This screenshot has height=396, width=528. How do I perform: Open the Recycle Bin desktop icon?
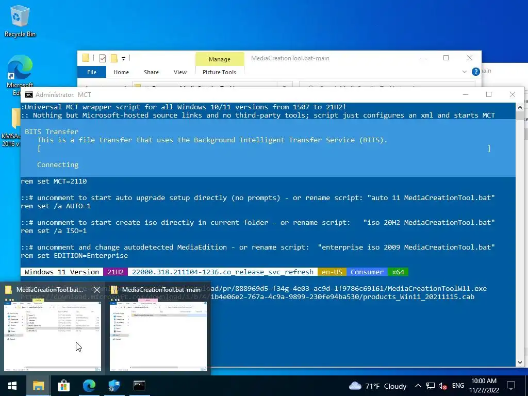pyautogui.click(x=20, y=21)
